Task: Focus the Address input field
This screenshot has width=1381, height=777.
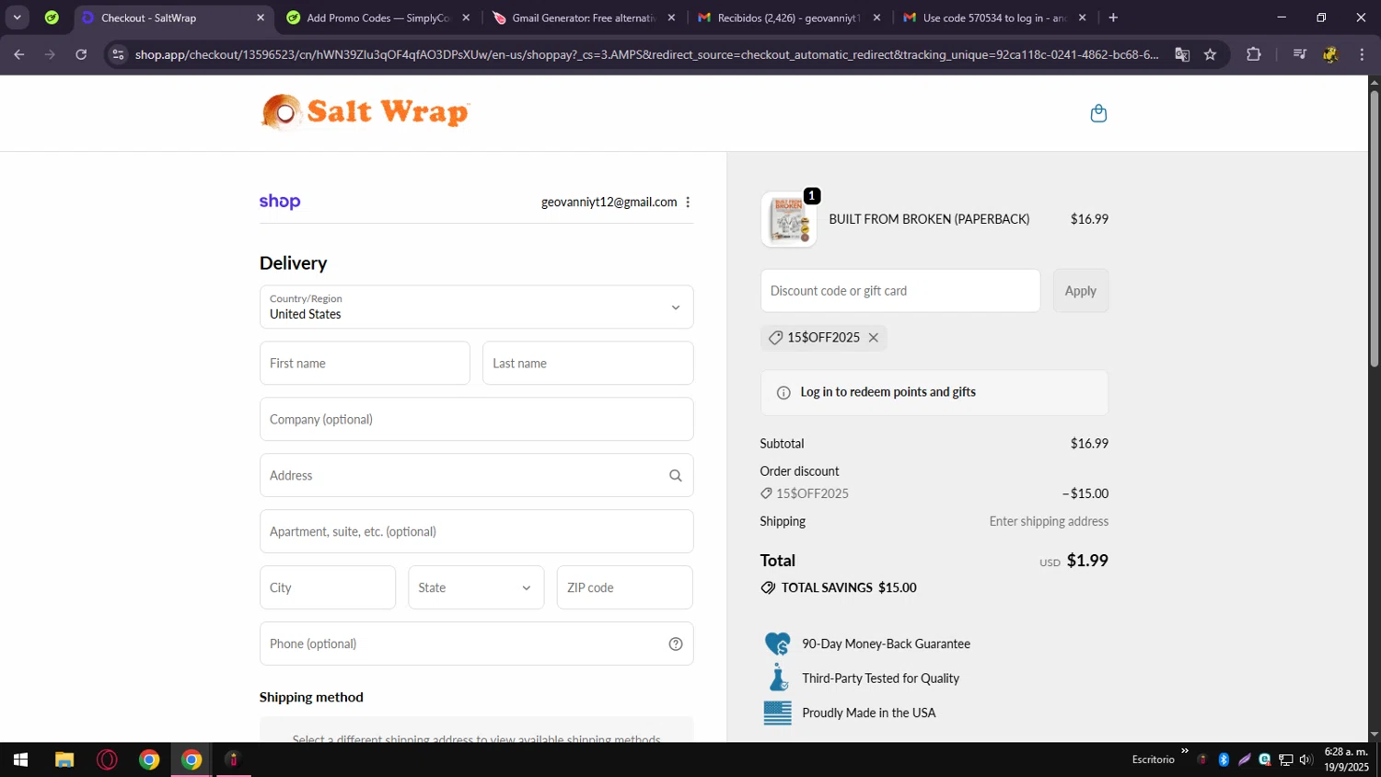Action: [477, 476]
